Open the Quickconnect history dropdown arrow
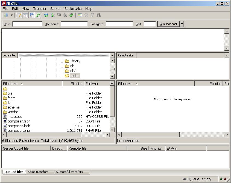231x183 pixels. (x=182, y=24)
